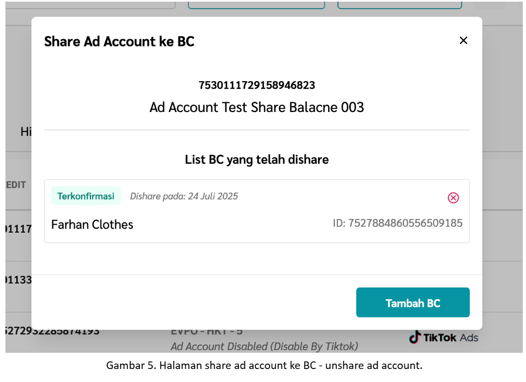Click the Tambah BC button
Screen dimensions: 526x382
click(x=412, y=302)
